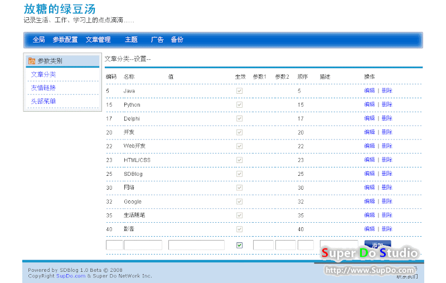The image size is (446, 283).
Task: Uncheck the 生效 checkbox in the new entry row
Action: pos(240,245)
